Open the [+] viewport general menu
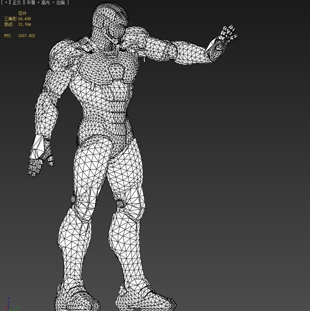The image size is (310, 311). [x=6, y=2]
